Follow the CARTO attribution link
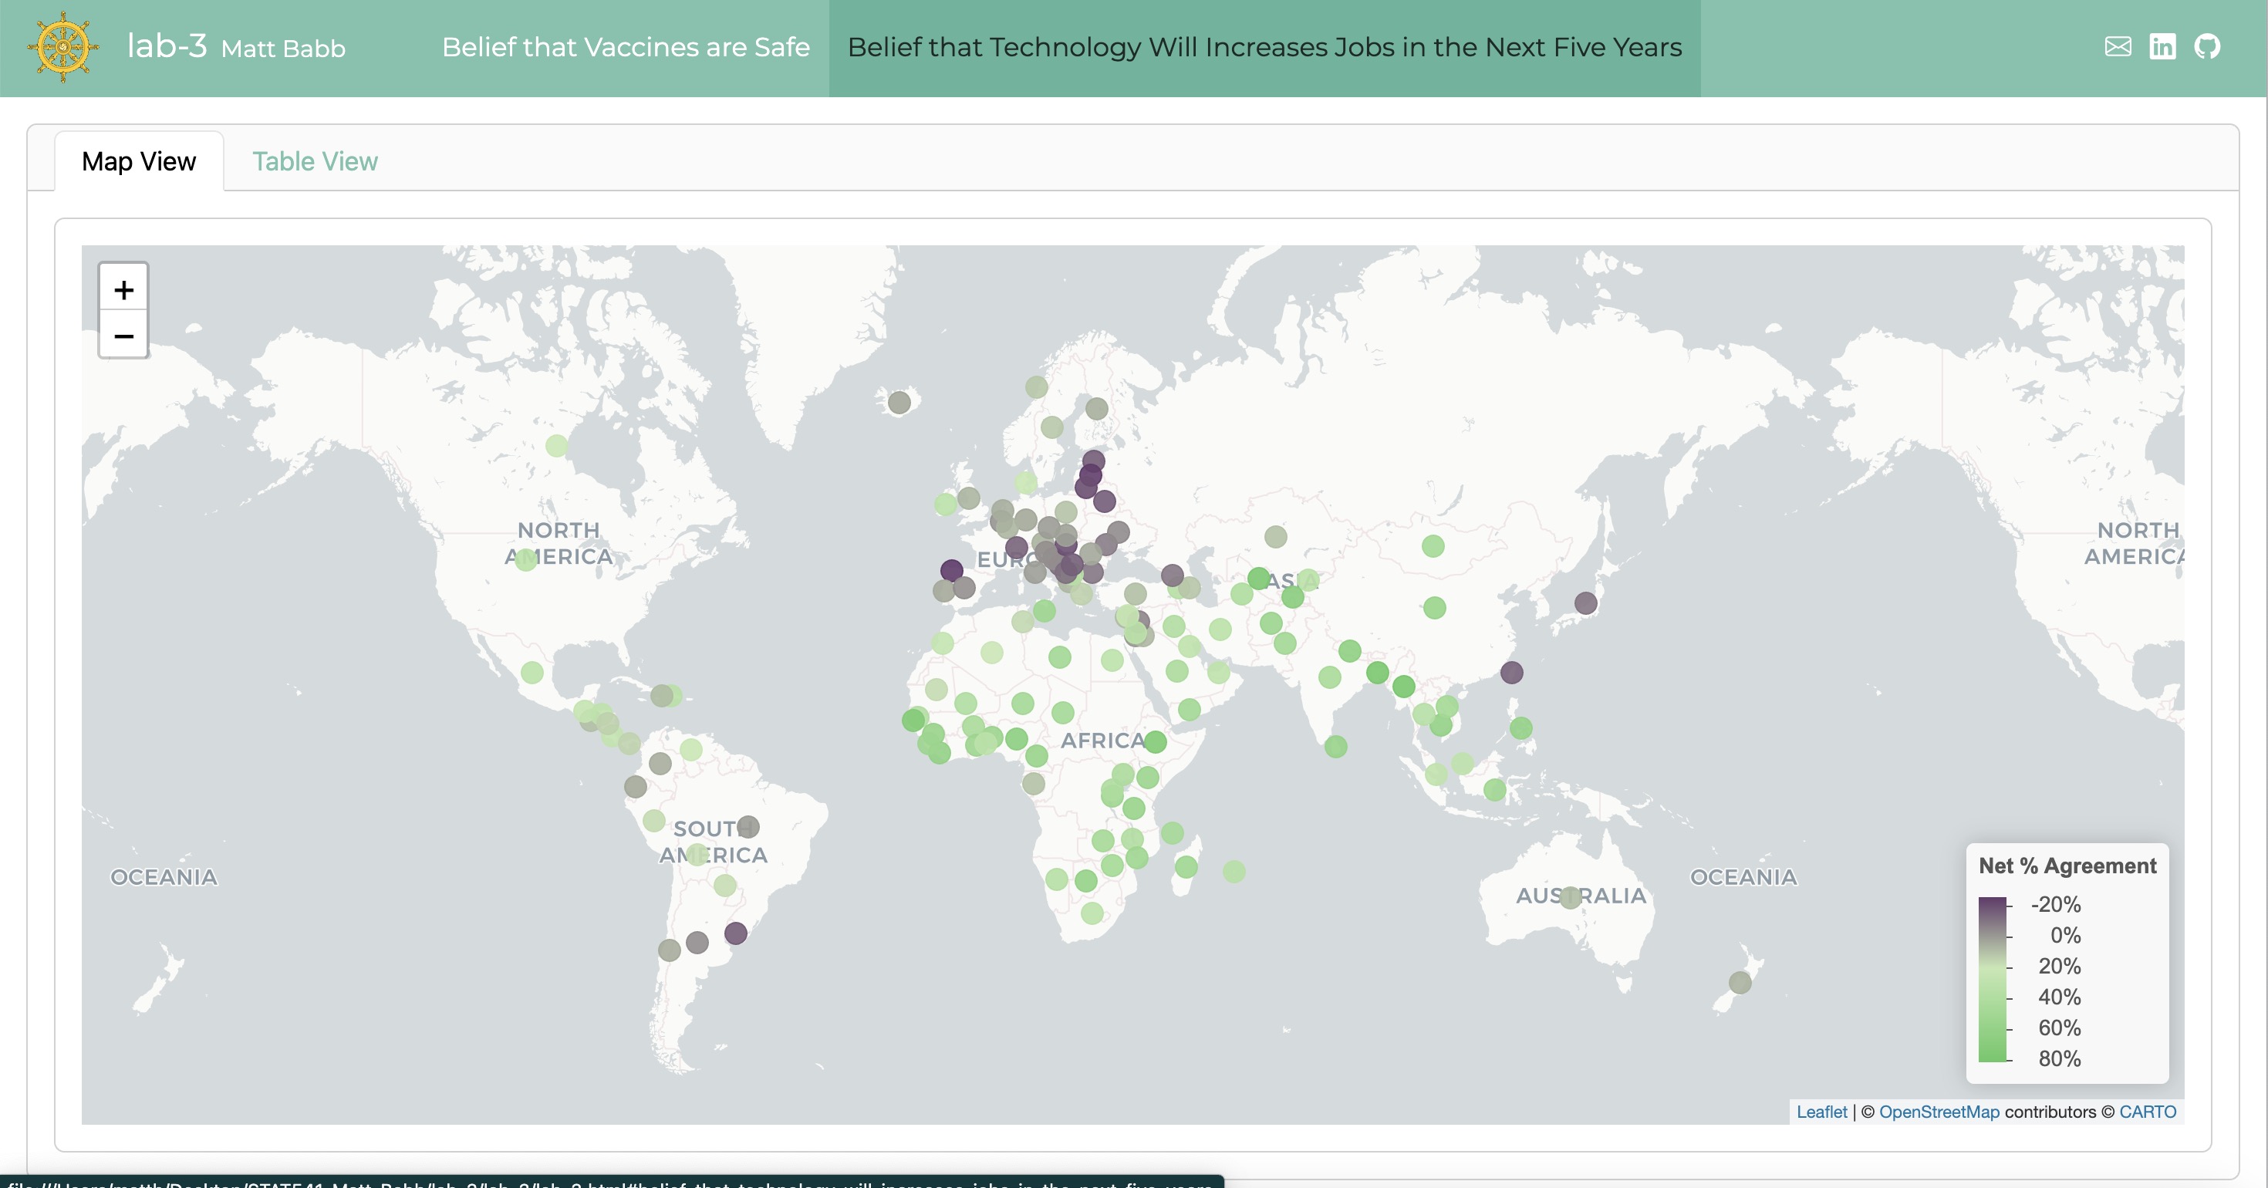This screenshot has height=1188, width=2268. tap(2148, 1112)
